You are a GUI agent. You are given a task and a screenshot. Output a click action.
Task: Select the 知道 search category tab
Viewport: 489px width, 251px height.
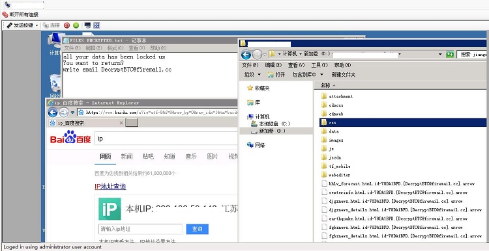pos(170,157)
